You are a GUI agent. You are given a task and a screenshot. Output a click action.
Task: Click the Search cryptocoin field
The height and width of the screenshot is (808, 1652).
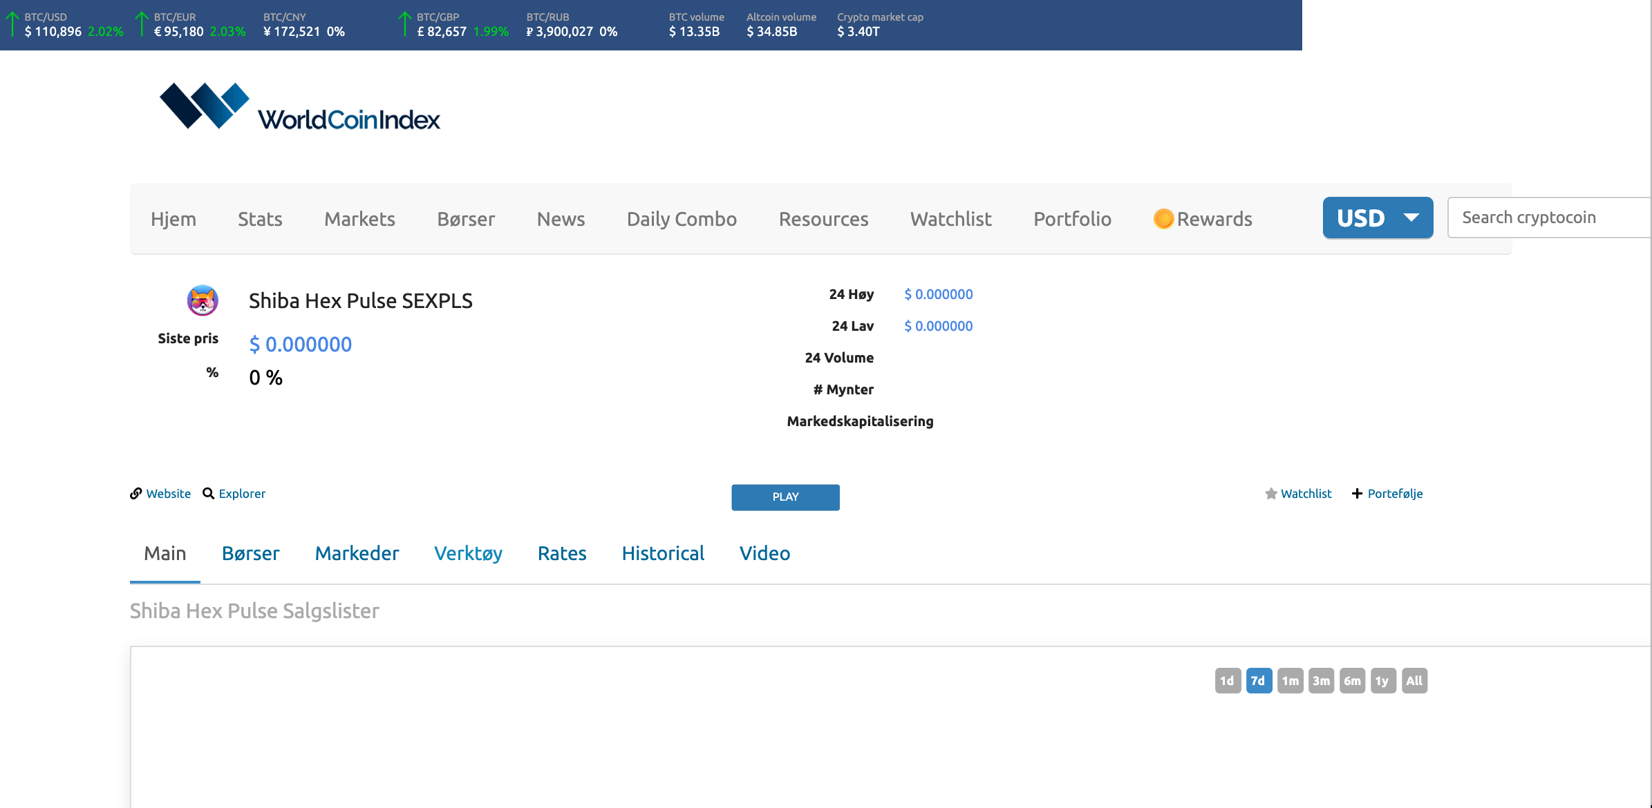tap(1548, 218)
